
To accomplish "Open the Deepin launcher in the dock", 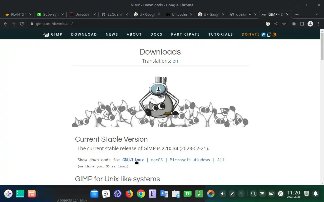I will point(8,194).
